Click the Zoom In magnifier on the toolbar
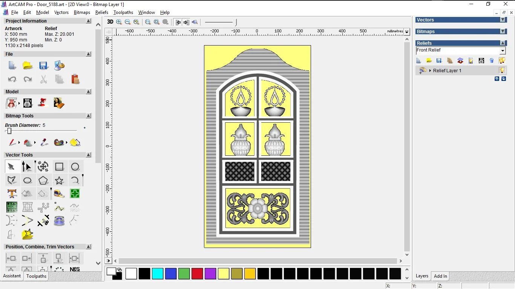Viewport: 515px width, 289px height. [119, 22]
